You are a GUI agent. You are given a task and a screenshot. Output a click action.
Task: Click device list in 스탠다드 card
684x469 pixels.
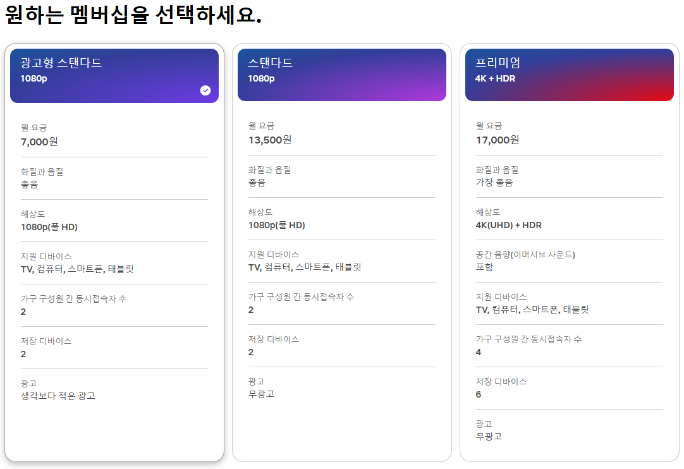click(305, 267)
